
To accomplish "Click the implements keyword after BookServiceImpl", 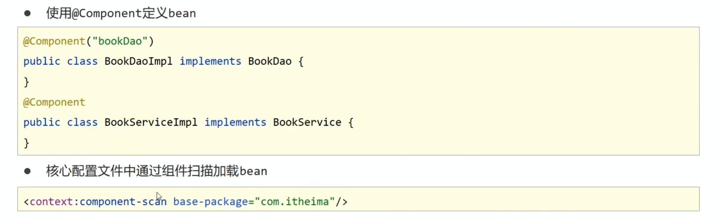I will 235,123.
